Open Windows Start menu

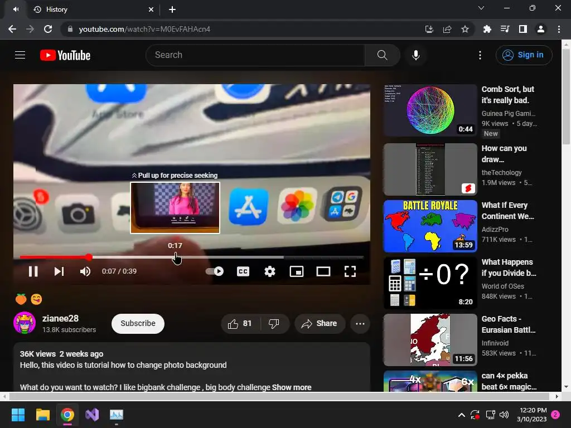pos(18,415)
